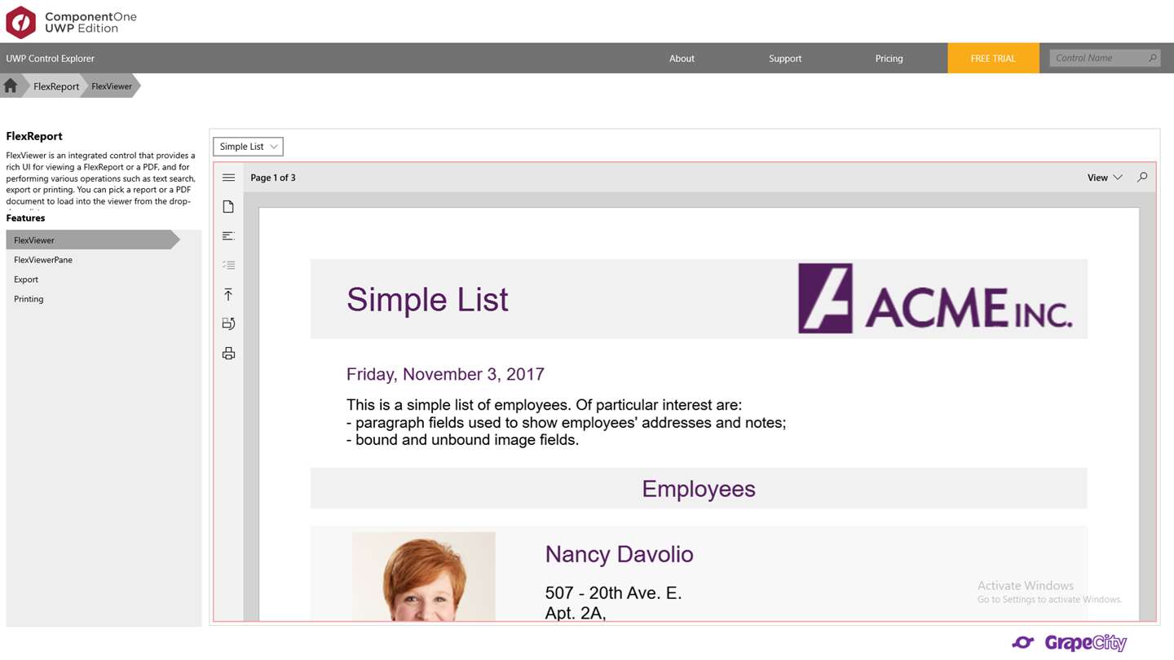Click the FlexReport heading in left panel

pos(34,136)
